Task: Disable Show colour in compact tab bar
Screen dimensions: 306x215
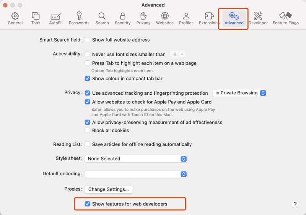Action: click(x=87, y=79)
